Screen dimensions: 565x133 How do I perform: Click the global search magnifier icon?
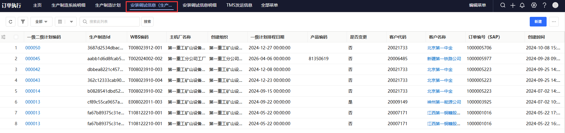point(503,5)
